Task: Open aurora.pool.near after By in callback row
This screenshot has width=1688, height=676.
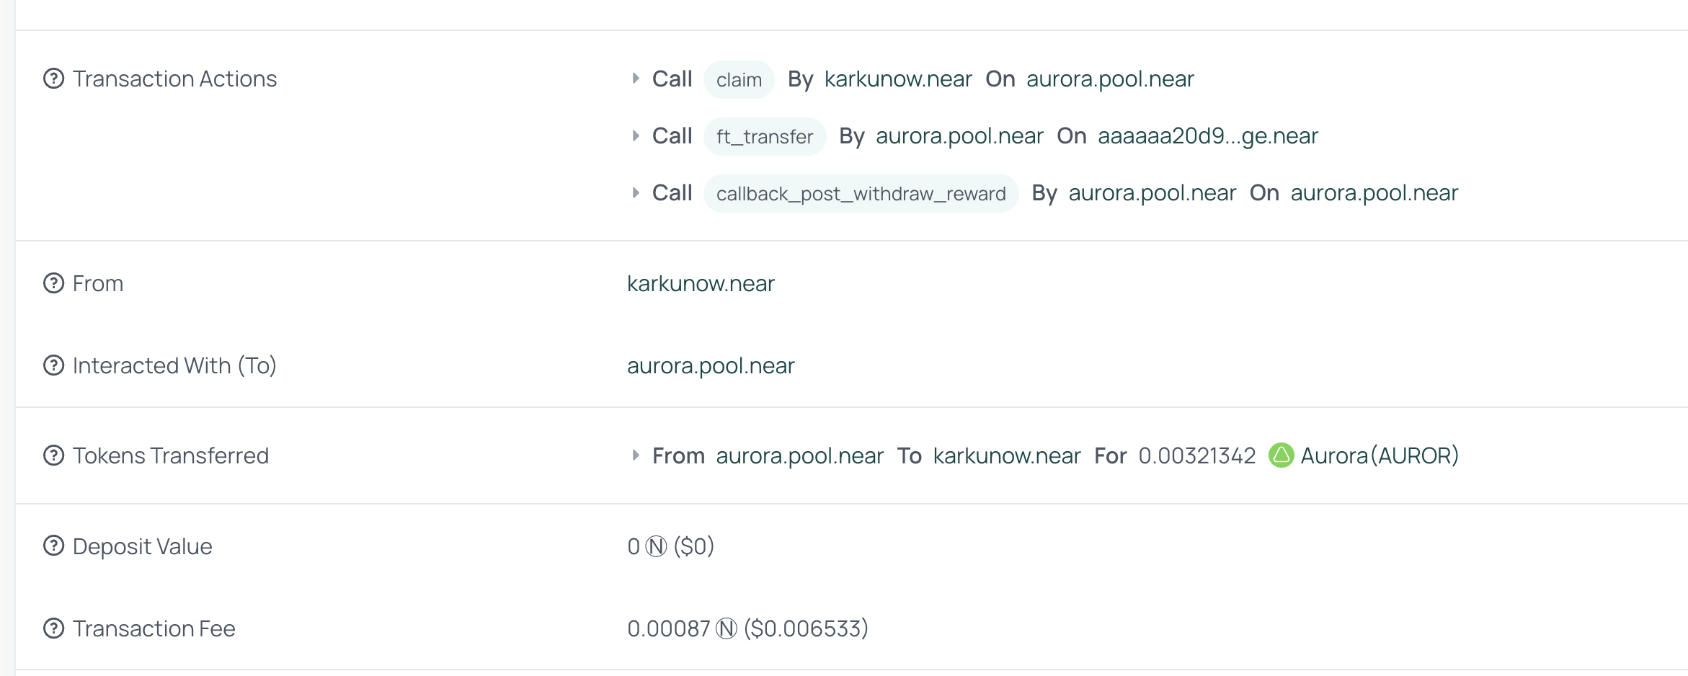Action: (1152, 193)
